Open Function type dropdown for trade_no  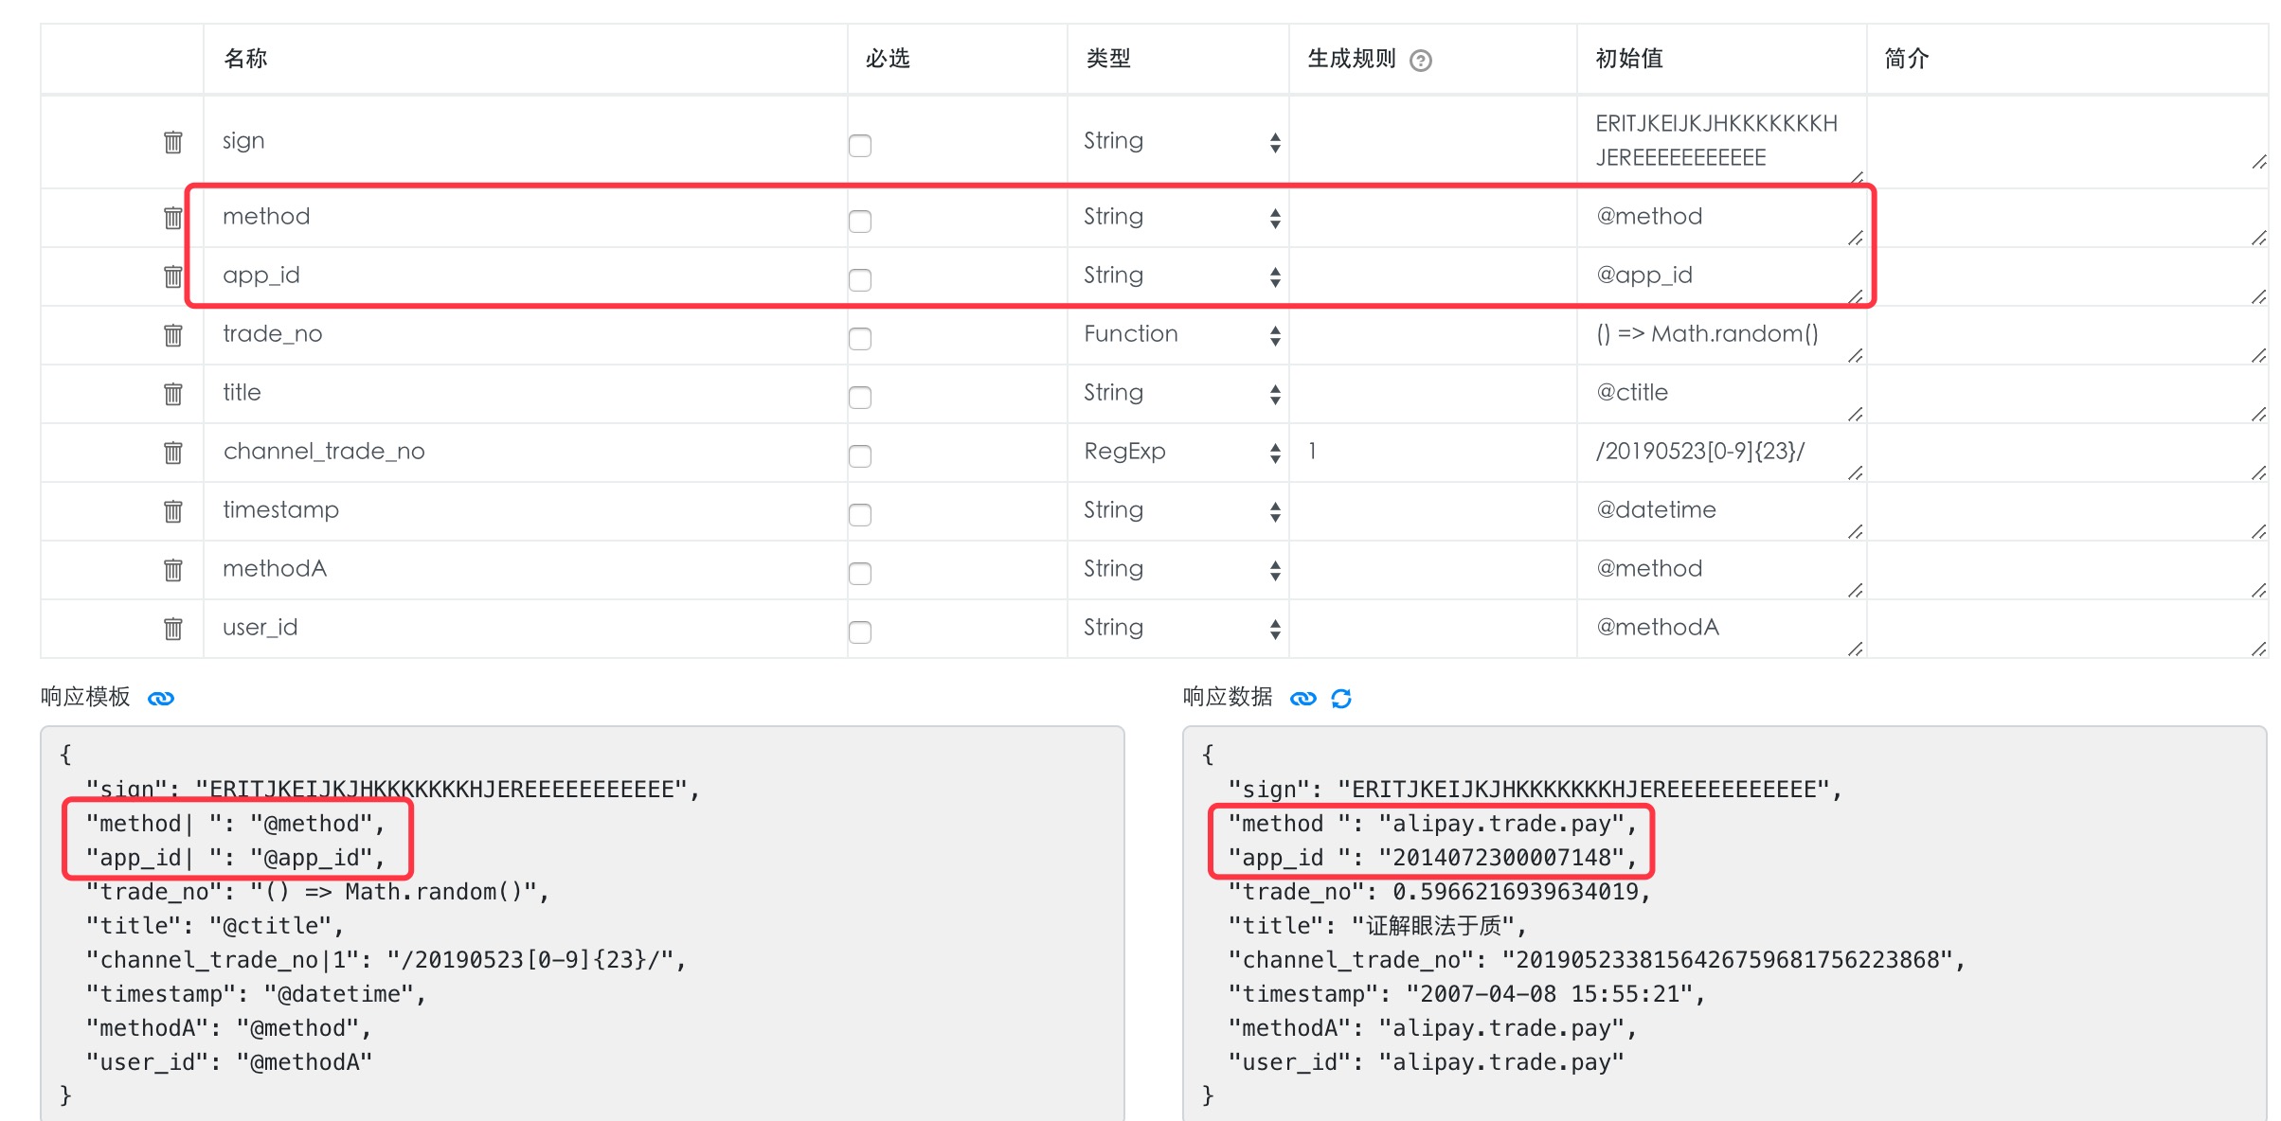[x=1180, y=334]
